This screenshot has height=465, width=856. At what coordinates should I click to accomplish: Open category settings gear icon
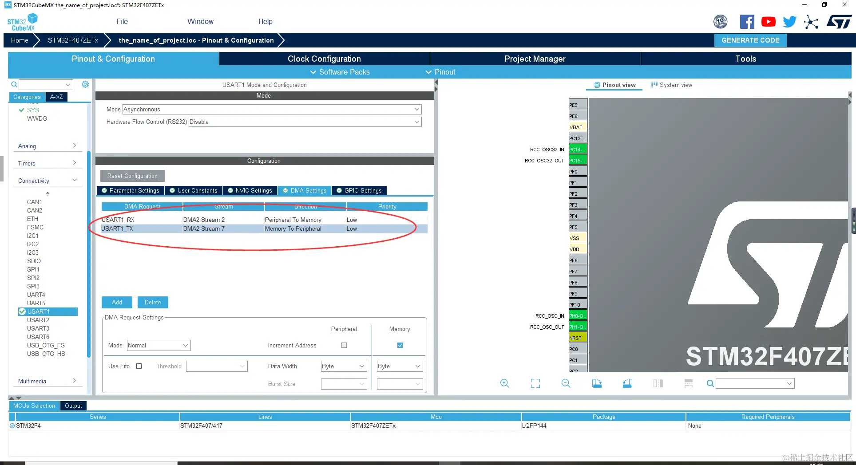(85, 84)
